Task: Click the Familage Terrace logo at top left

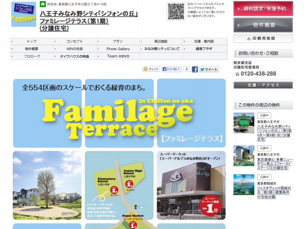Action: click(24, 14)
